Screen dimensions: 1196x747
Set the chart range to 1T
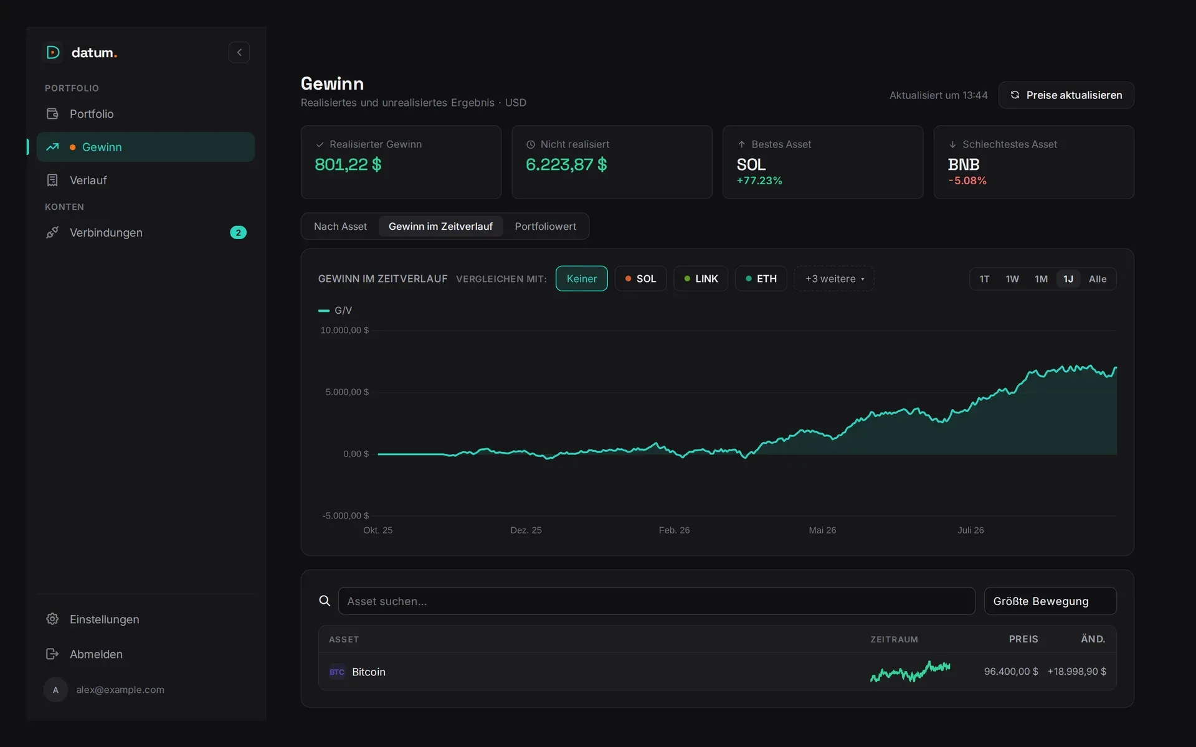pyautogui.click(x=984, y=279)
